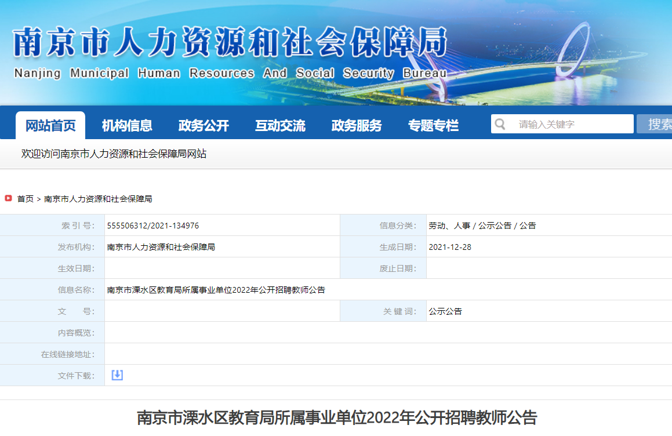
Task: Select publisher value 南京市人力资源和社会保障局
Action: click(x=161, y=247)
